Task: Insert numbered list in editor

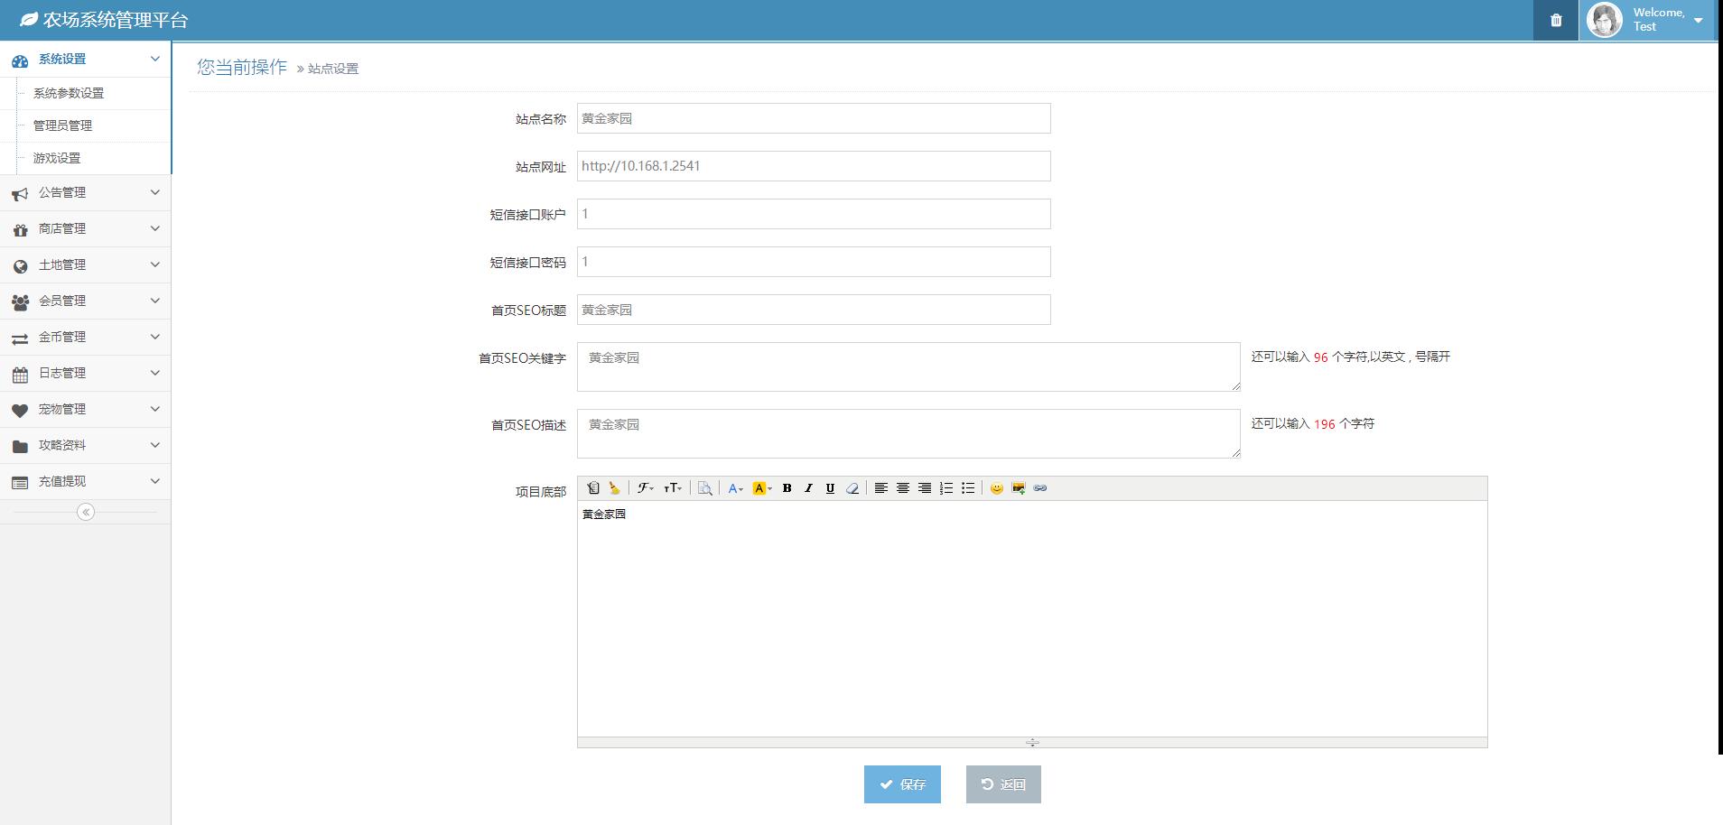Action: tap(946, 488)
